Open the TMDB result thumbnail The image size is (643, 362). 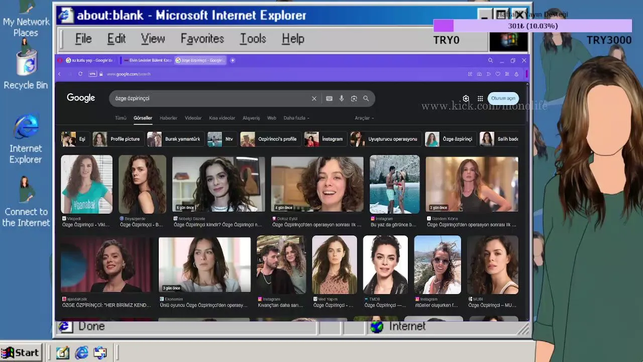[x=385, y=264]
